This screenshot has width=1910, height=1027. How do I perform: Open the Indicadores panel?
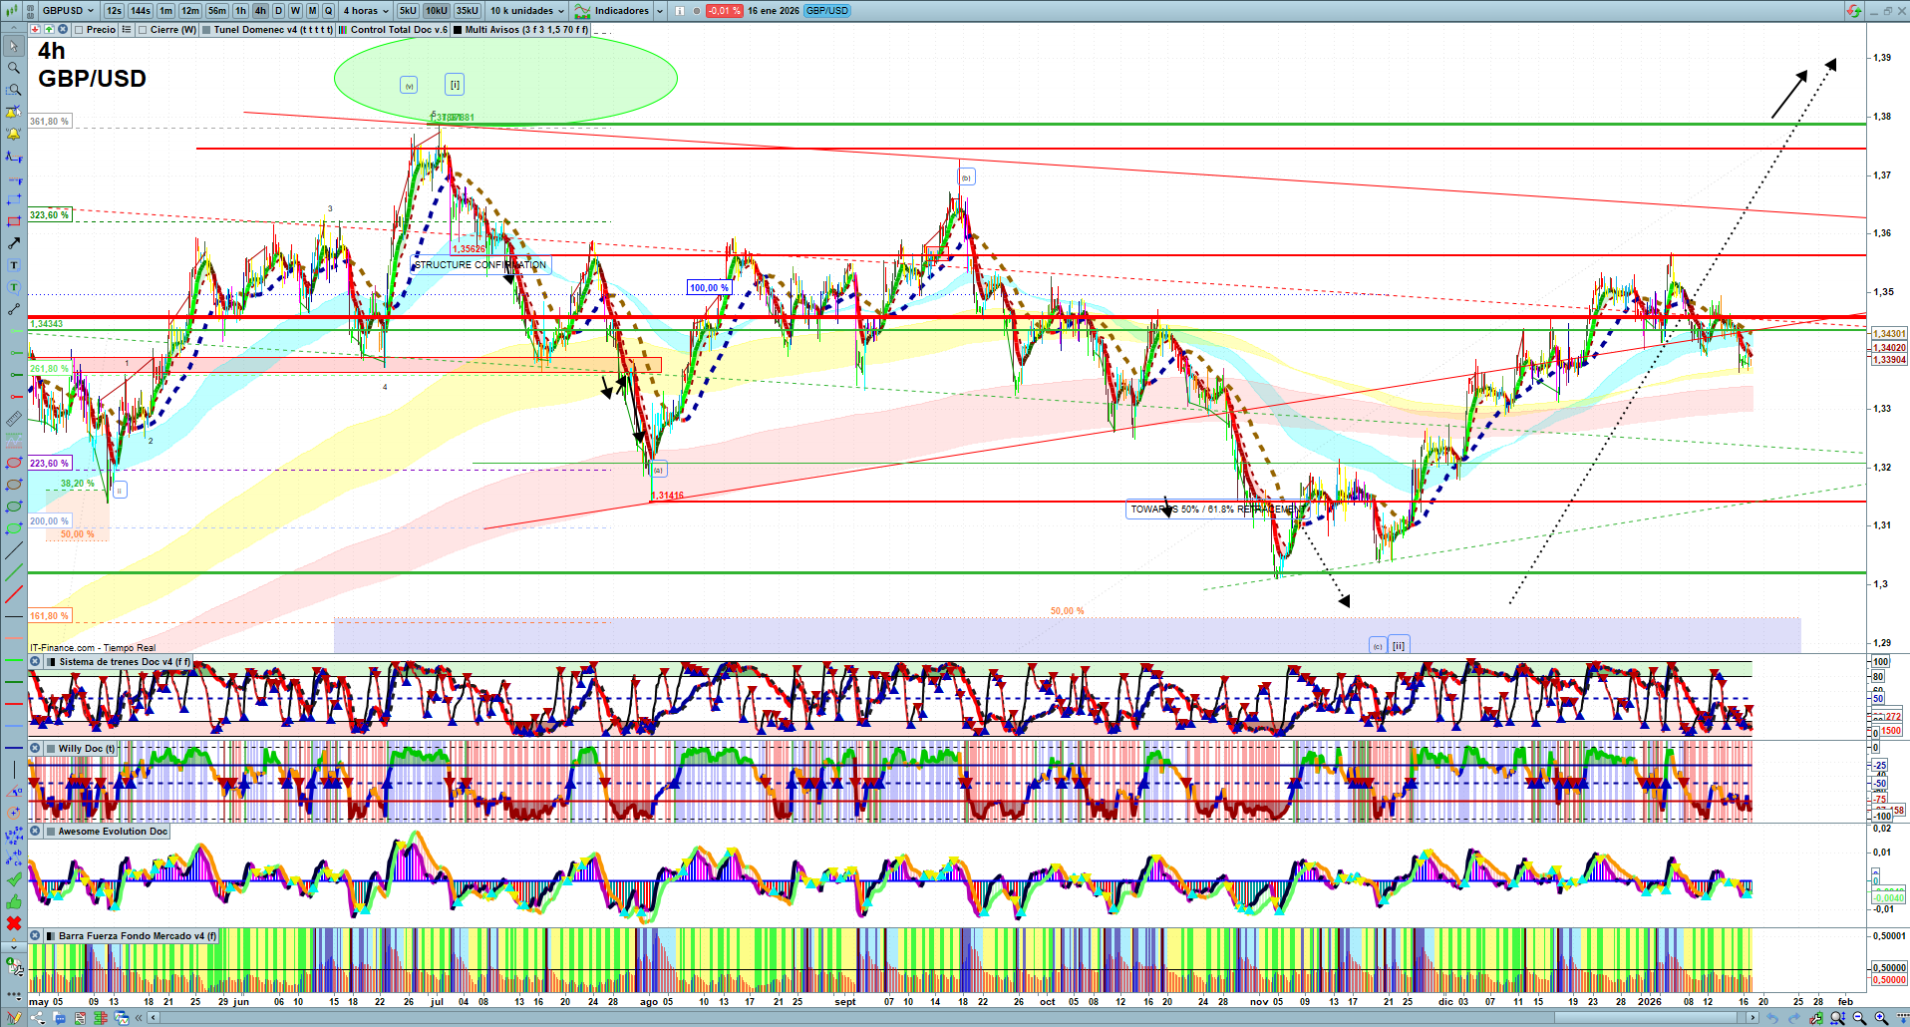pos(620,11)
